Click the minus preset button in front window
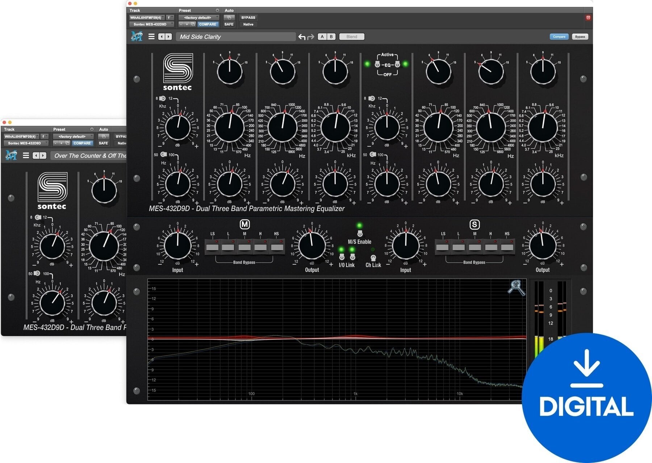The image size is (652, 463). [x=181, y=24]
